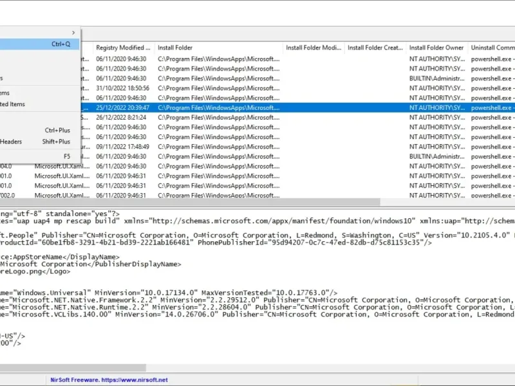Image resolution: width=515 pixels, height=386 pixels.
Task: Sort by Install Folder column header
Action: 219,48
